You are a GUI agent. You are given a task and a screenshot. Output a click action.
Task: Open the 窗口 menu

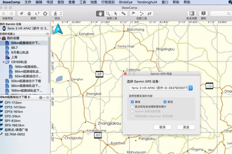(165, 2)
